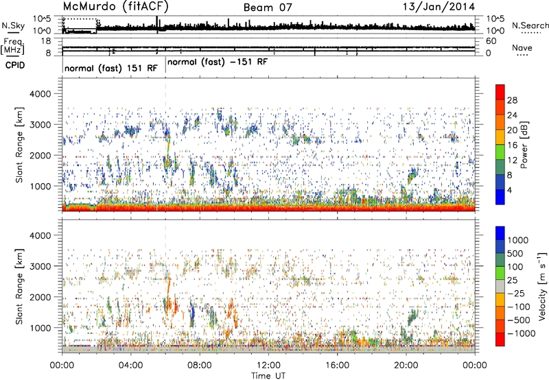Pick the grey -25 to 25 Velocity swatch
549x380 pixels.
tap(500, 286)
